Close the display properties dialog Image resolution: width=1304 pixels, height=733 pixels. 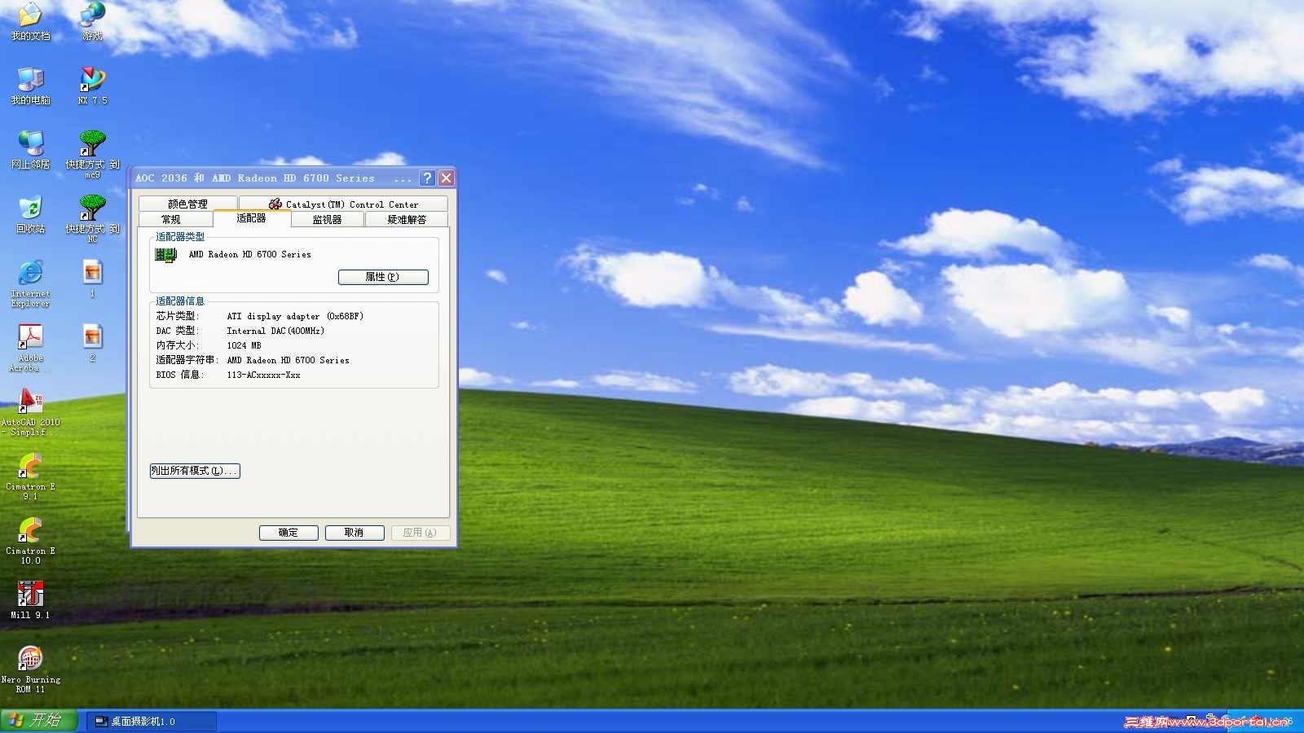(x=446, y=178)
